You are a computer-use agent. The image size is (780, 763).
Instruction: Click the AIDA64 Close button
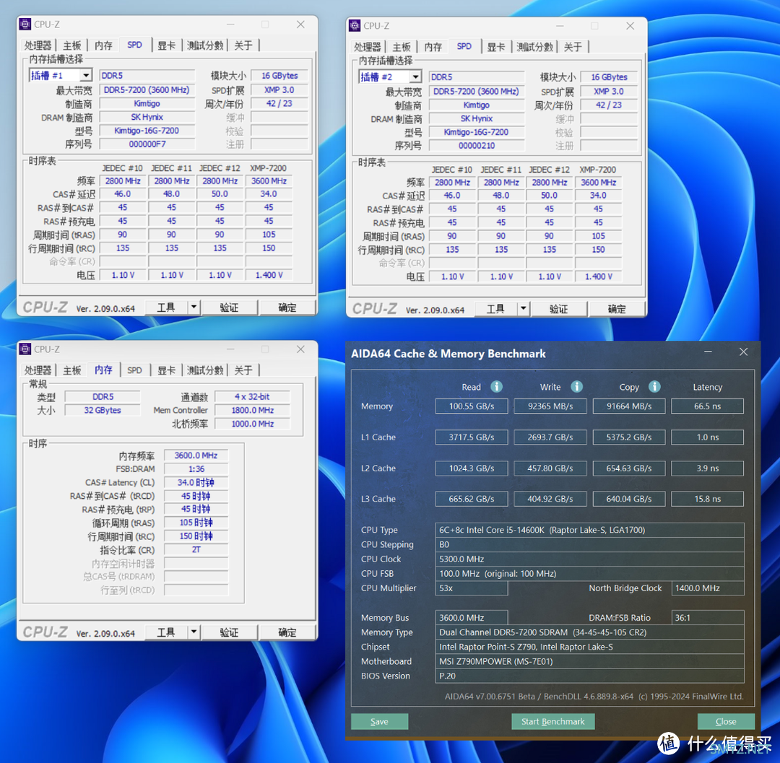click(726, 721)
